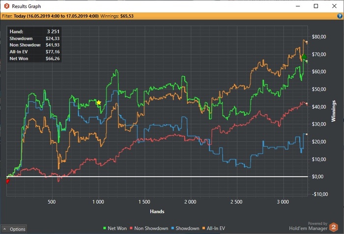
Task: Maximize the Results Graph window
Action: (316, 6)
